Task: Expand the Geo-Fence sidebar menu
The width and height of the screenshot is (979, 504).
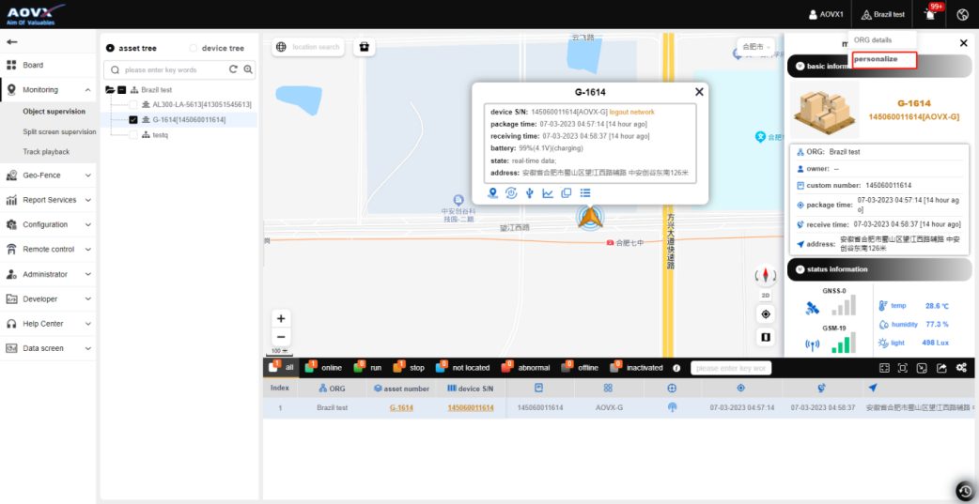Action: click(x=48, y=175)
